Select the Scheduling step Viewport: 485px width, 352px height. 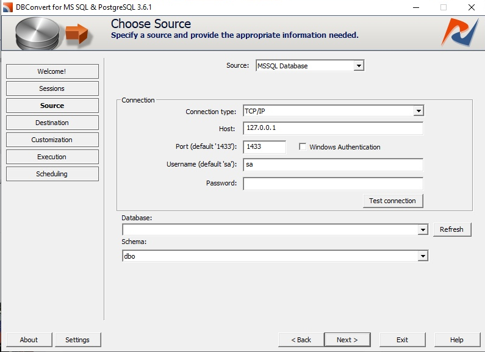coord(52,174)
